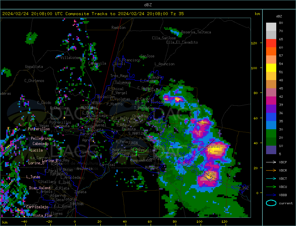Click the TUNUYAN city label
This screenshot has width=296, height=226.
(76, 204)
